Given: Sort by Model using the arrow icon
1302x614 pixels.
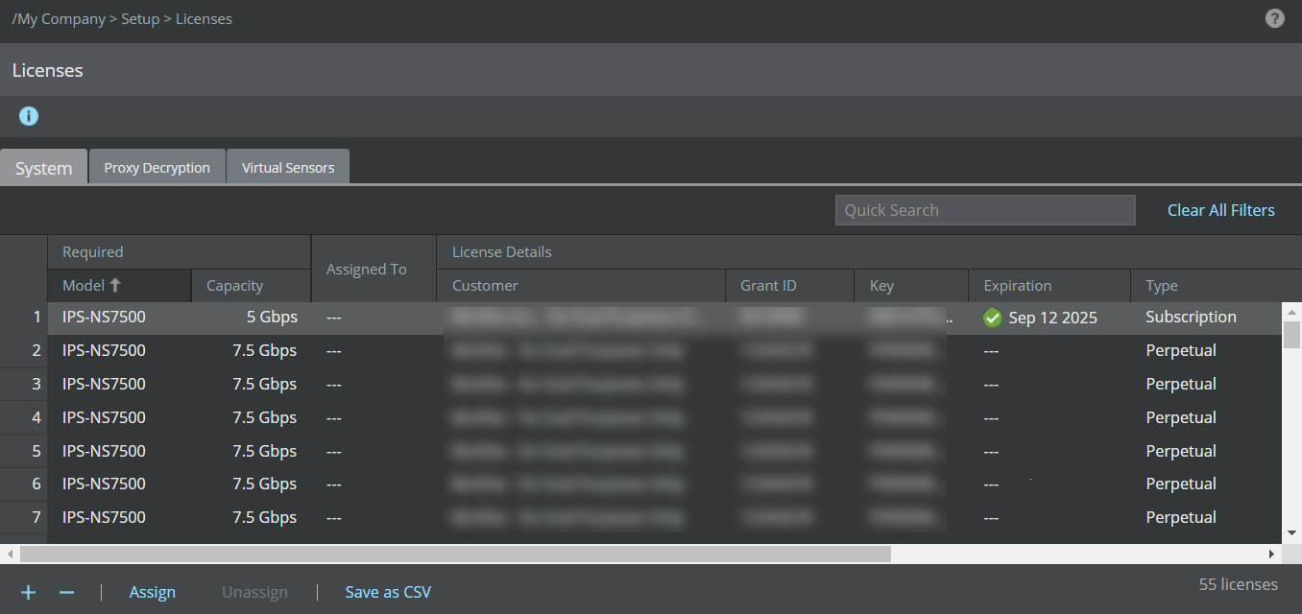Looking at the screenshot, I should [115, 285].
